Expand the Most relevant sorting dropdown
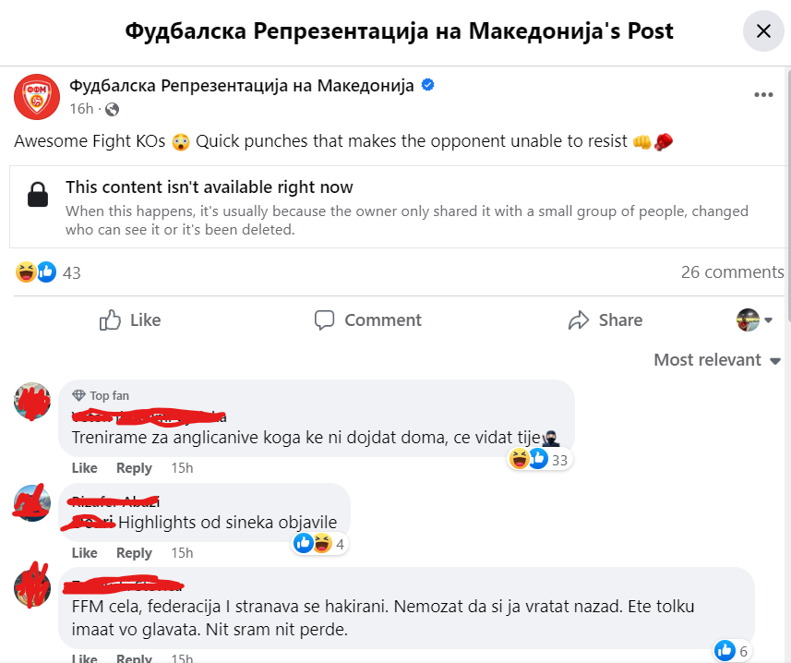Screen dimensions: 791x663 click(x=717, y=360)
